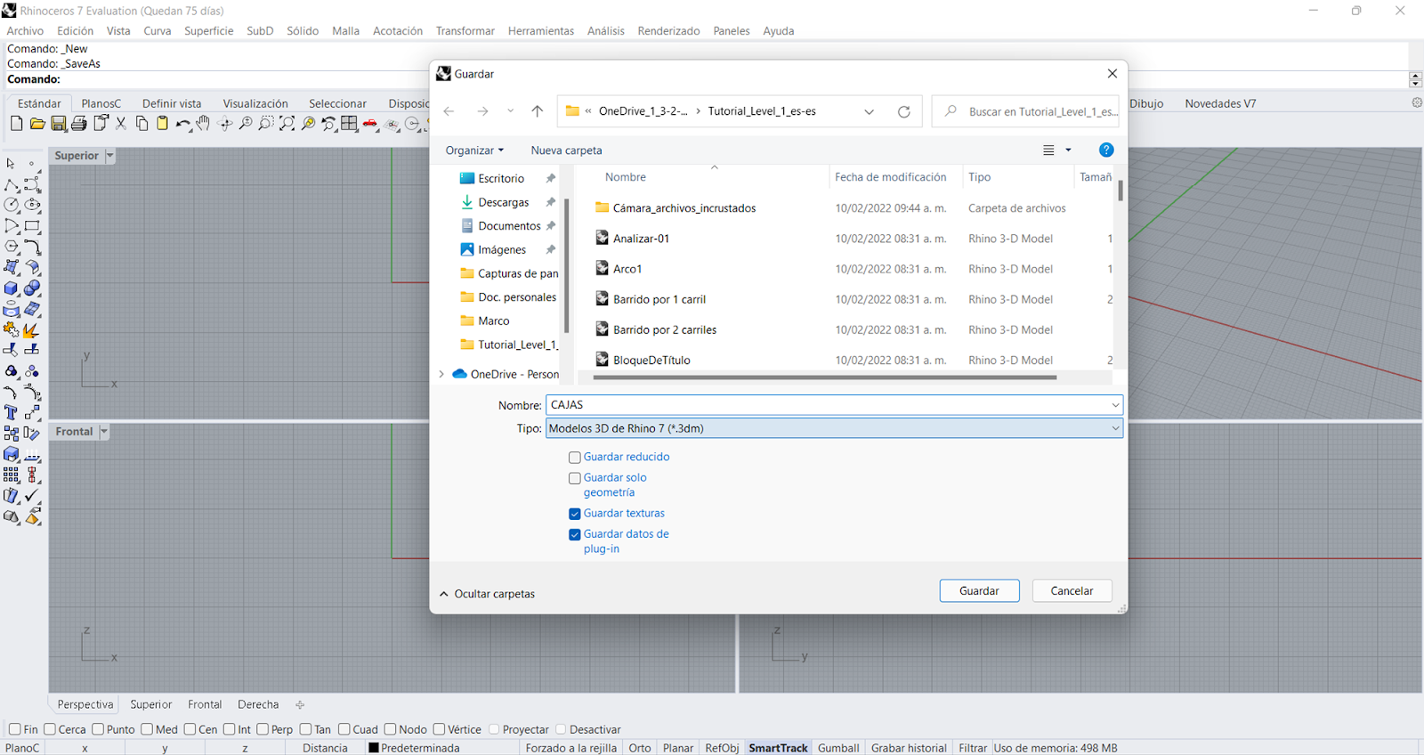Click the Zoom dynamic magnifier icon
Screen dimensions: 1424x755
[x=246, y=124]
